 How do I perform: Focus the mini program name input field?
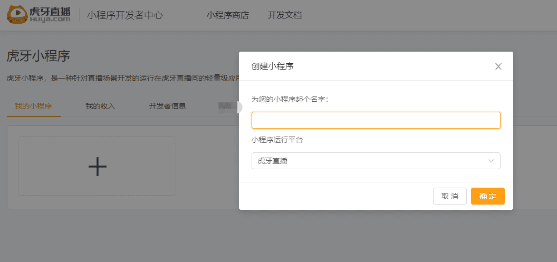(x=376, y=120)
